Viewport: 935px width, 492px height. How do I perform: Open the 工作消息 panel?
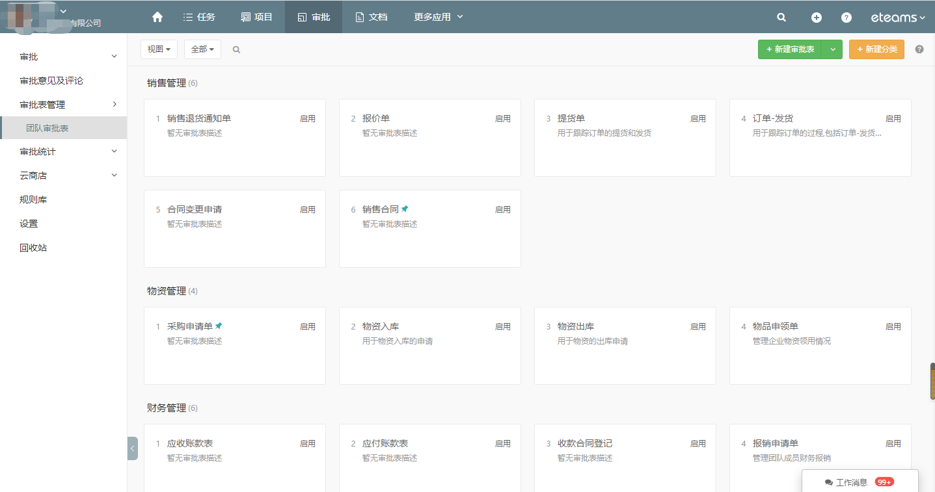tap(860, 482)
